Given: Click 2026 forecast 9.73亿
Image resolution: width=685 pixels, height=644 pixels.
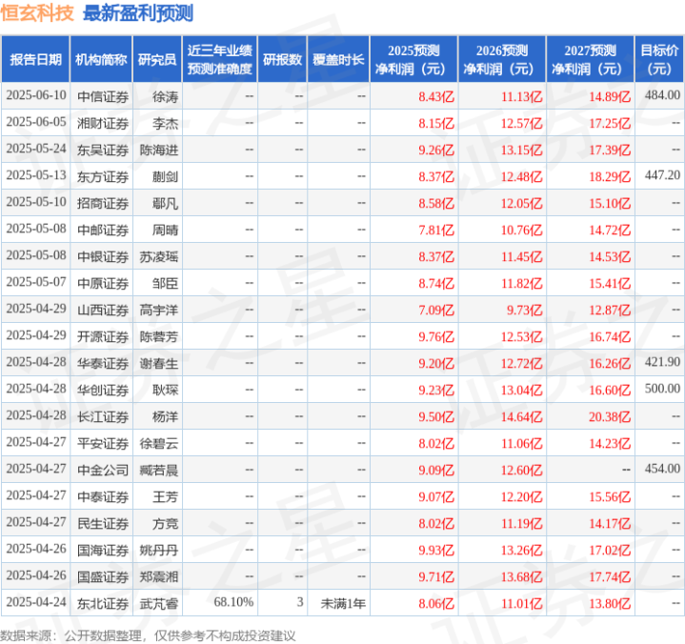Looking at the screenshot, I should pyautogui.click(x=525, y=311).
